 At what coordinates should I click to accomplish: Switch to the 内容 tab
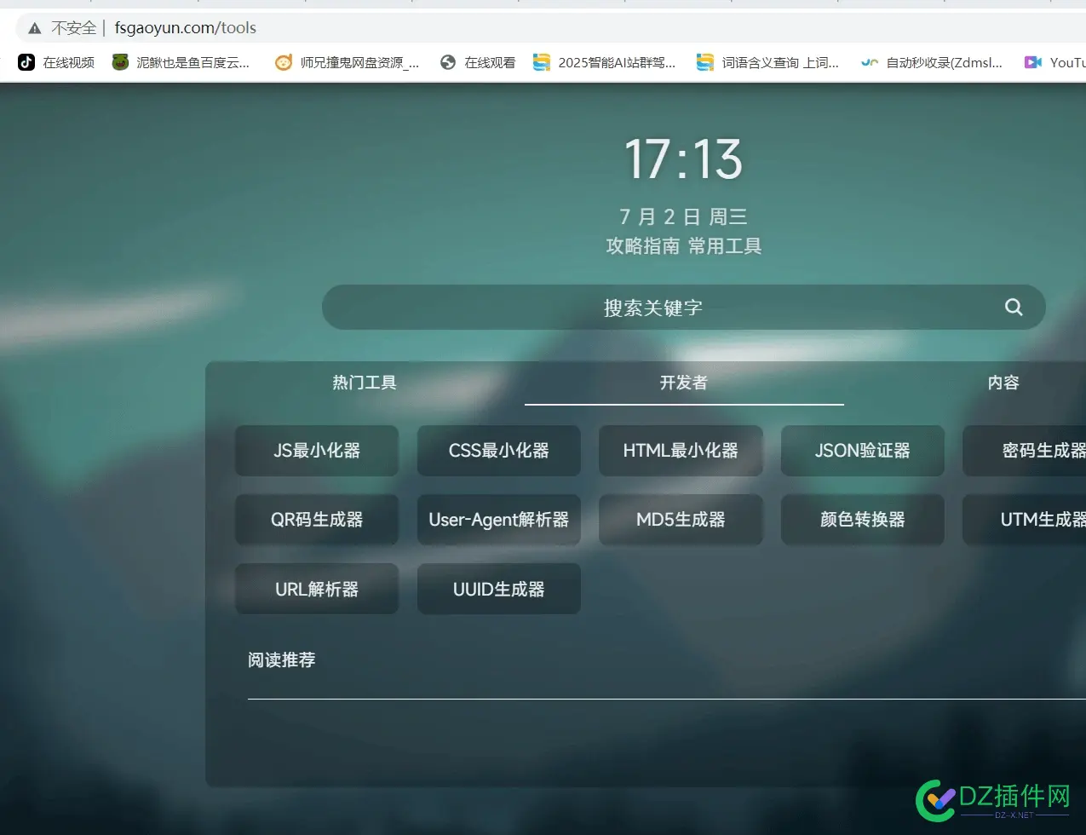pyautogui.click(x=1003, y=383)
